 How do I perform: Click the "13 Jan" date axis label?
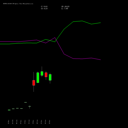pos(25,122)
